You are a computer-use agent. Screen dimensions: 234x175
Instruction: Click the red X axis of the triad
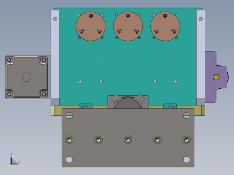(x=14, y=164)
